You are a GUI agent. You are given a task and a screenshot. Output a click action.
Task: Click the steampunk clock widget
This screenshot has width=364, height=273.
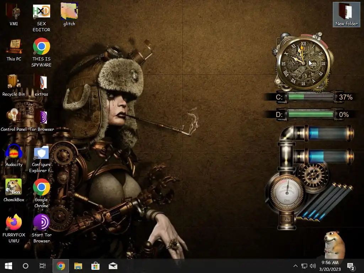303,63
